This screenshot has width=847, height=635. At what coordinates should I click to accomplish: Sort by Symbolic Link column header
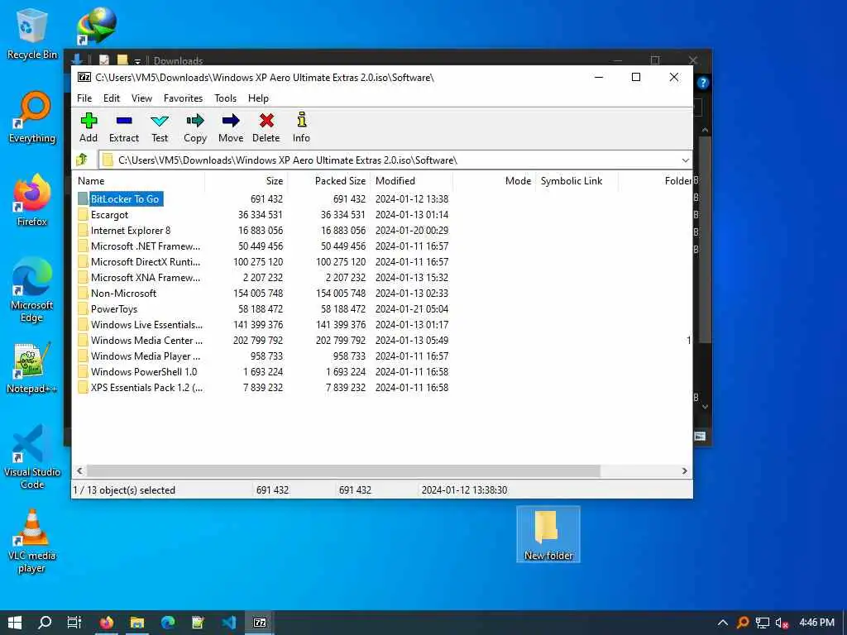[x=577, y=181]
